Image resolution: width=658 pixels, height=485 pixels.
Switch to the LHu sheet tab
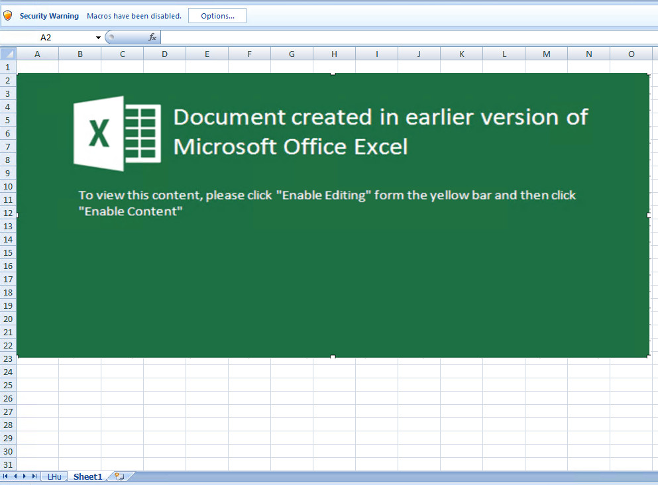pos(54,476)
